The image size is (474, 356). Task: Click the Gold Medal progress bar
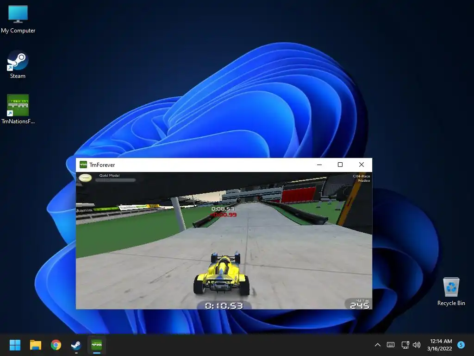115,180
